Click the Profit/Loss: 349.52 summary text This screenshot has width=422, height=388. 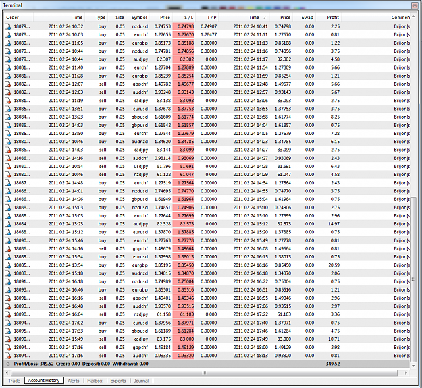(x=34, y=364)
